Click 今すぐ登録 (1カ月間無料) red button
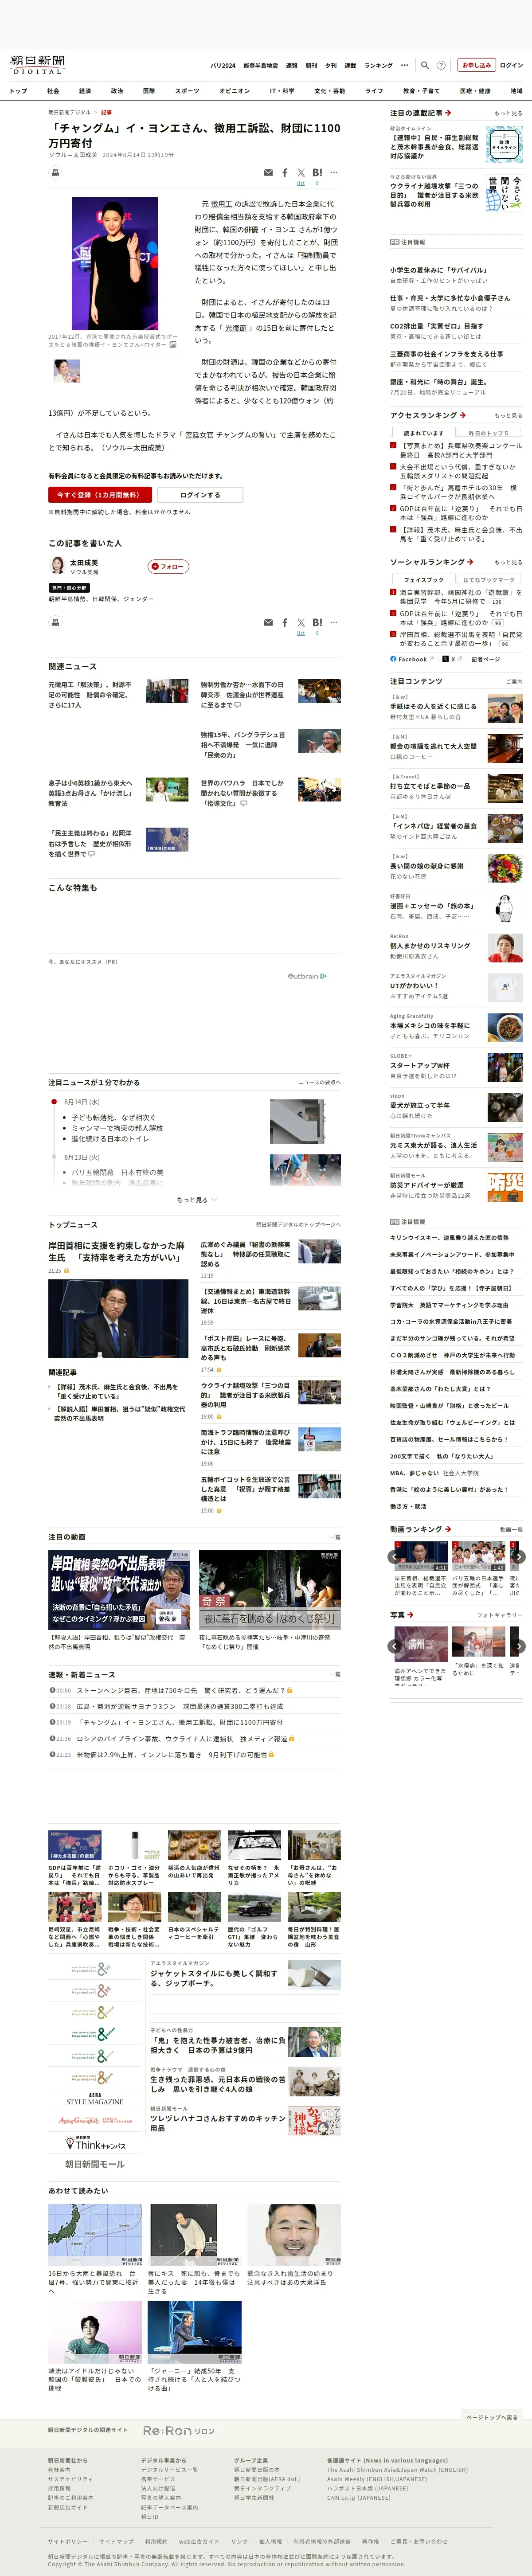532x2576 pixels. 100,495
